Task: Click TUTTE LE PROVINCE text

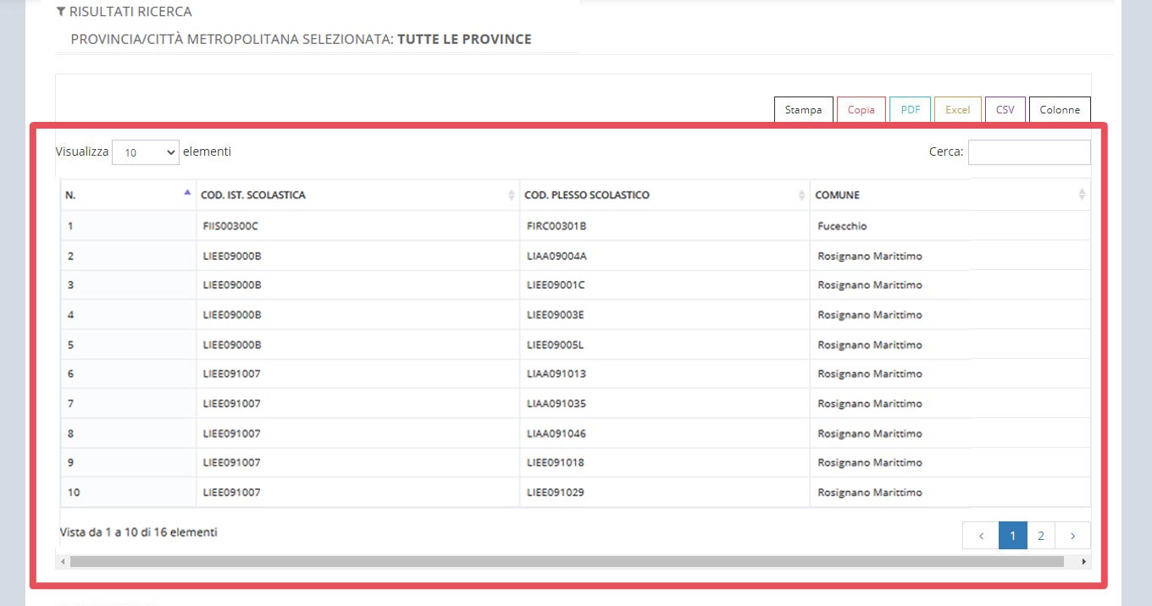Action: 464,39
